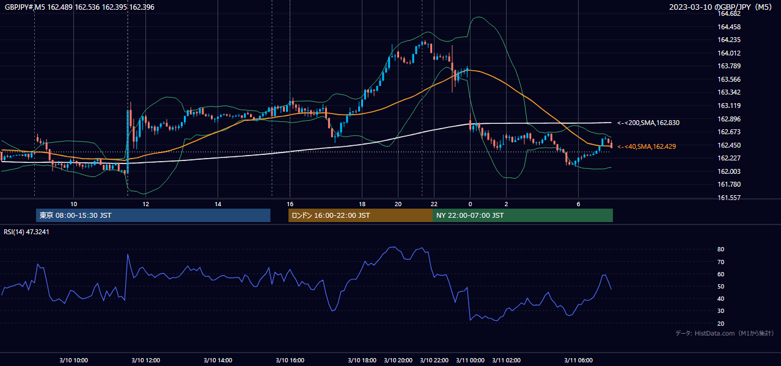This screenshot has height=366, width=781.
Task: Click the '3/10 10:00' date axis label
Action: (74, 360)
